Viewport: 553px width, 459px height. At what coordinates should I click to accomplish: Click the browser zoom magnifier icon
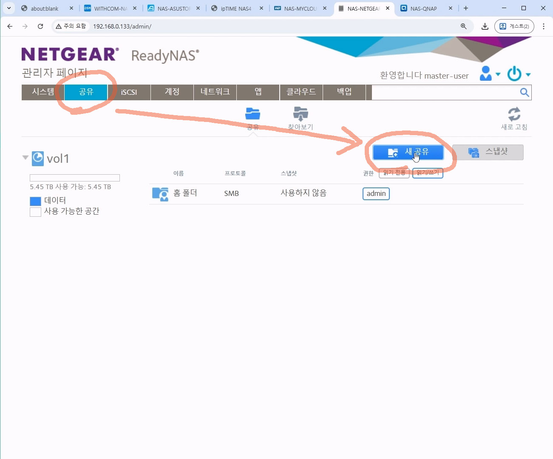(x=464, y=26)
